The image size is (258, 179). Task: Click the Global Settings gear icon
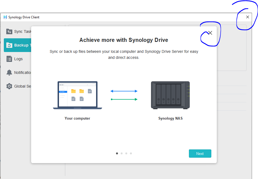[x=9, y=86]
